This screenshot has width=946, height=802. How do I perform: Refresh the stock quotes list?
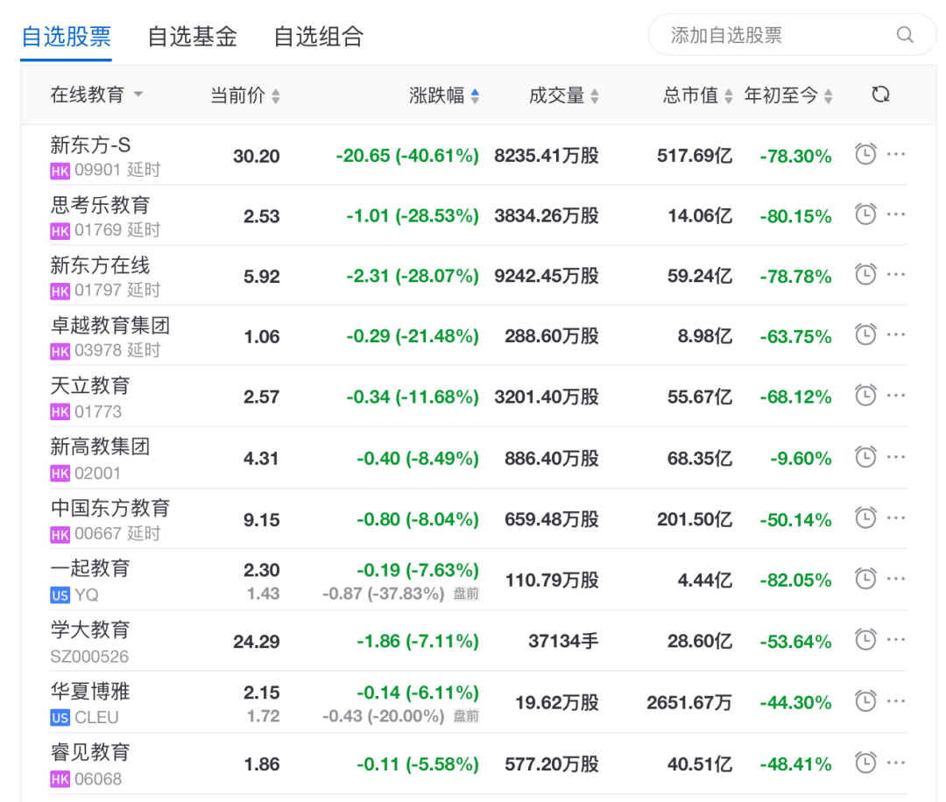(881, 94)
